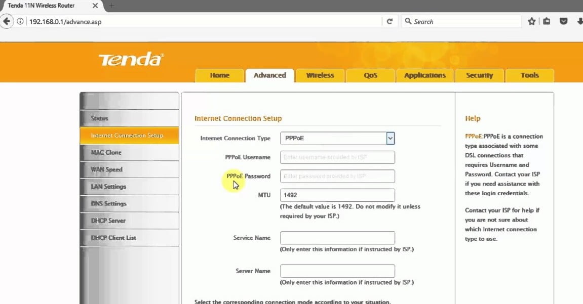Click the Server Name input field
This screenshot has height=304, width=583.
pos(338,271)
